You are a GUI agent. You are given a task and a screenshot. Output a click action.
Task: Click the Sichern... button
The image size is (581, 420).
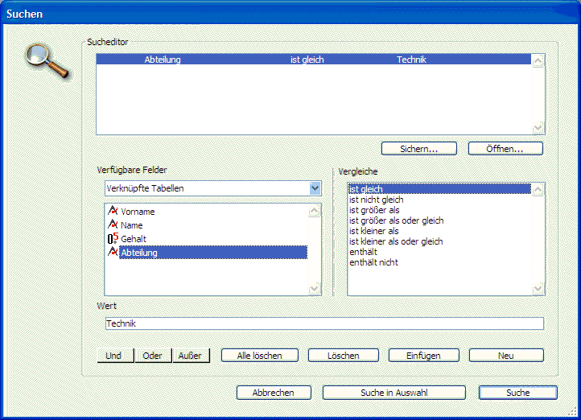418,149
